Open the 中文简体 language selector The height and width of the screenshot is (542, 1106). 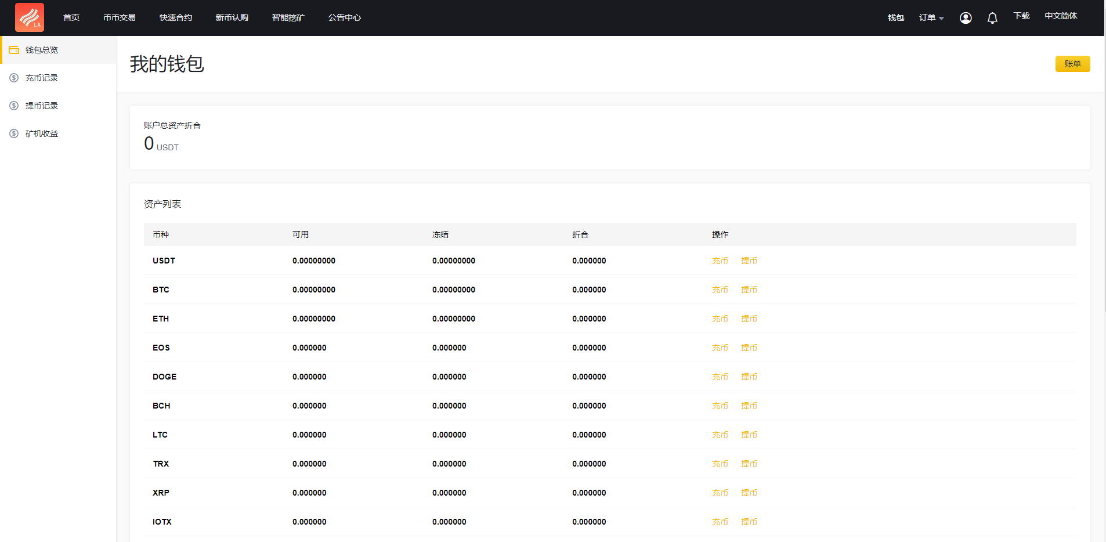tap(1061, 16)
